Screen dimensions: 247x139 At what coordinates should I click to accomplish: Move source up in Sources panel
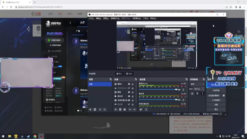coord(130,110)
